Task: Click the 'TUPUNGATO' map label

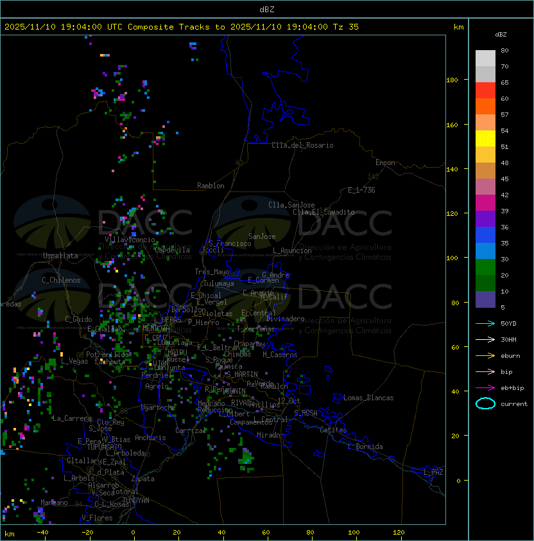Action: point(104,447)
